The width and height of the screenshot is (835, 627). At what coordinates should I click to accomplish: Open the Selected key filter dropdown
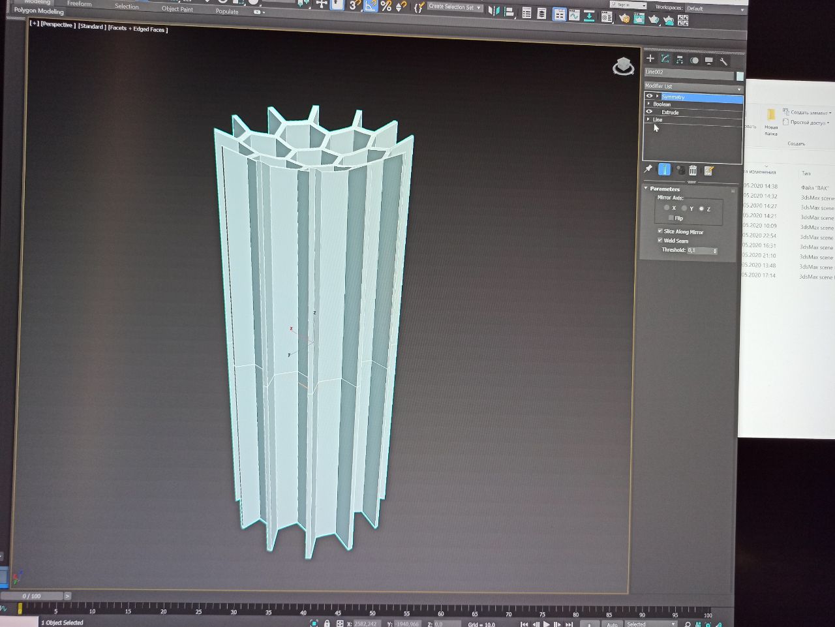pos(651,624)
